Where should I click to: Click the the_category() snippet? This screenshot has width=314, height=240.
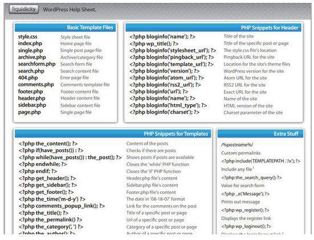[x=51, y=227]
